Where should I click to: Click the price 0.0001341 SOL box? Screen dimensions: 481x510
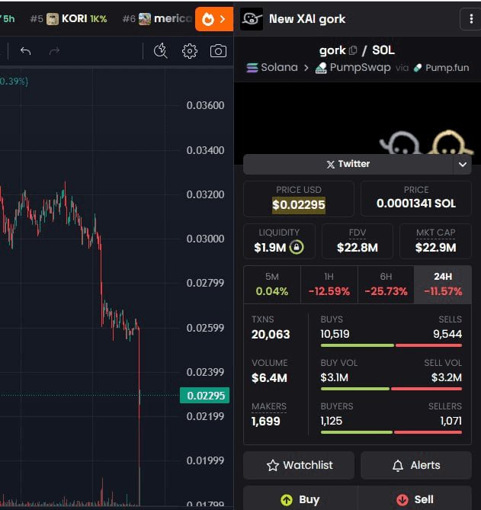pyautogui.click(x=416, y=199)
